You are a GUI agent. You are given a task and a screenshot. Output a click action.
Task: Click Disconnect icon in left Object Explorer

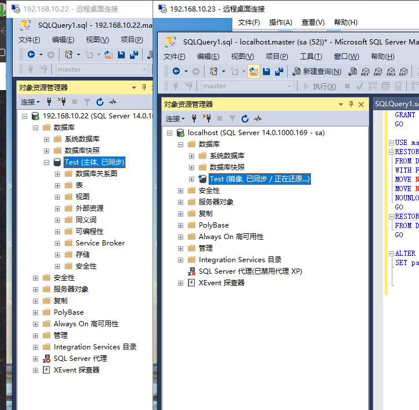click(x=62, y=102)
